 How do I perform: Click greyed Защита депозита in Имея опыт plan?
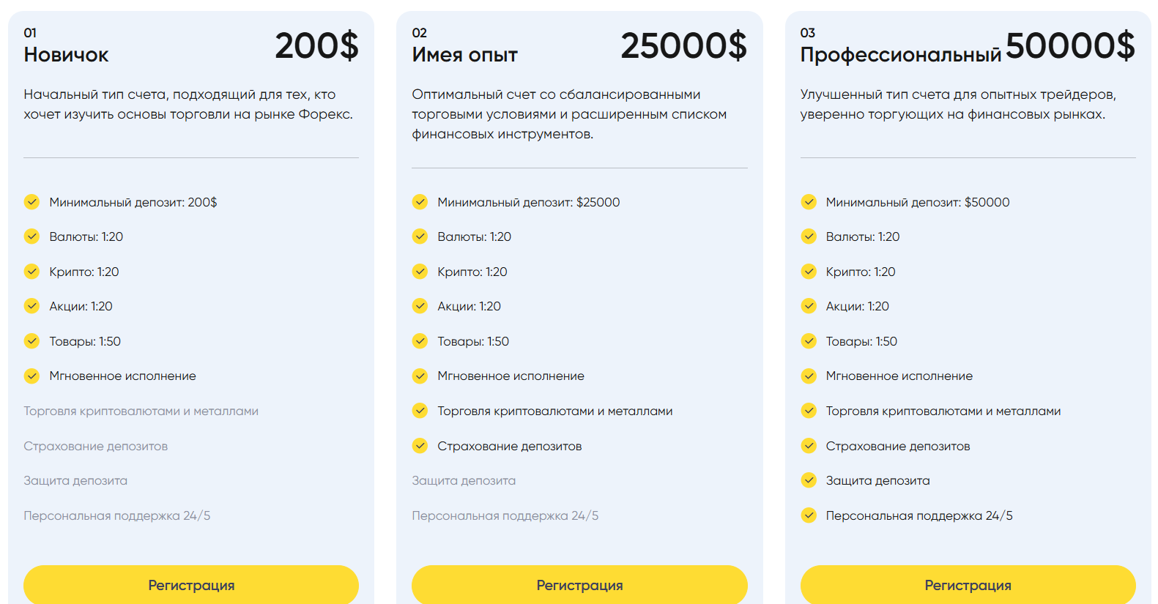click(464, 480)
